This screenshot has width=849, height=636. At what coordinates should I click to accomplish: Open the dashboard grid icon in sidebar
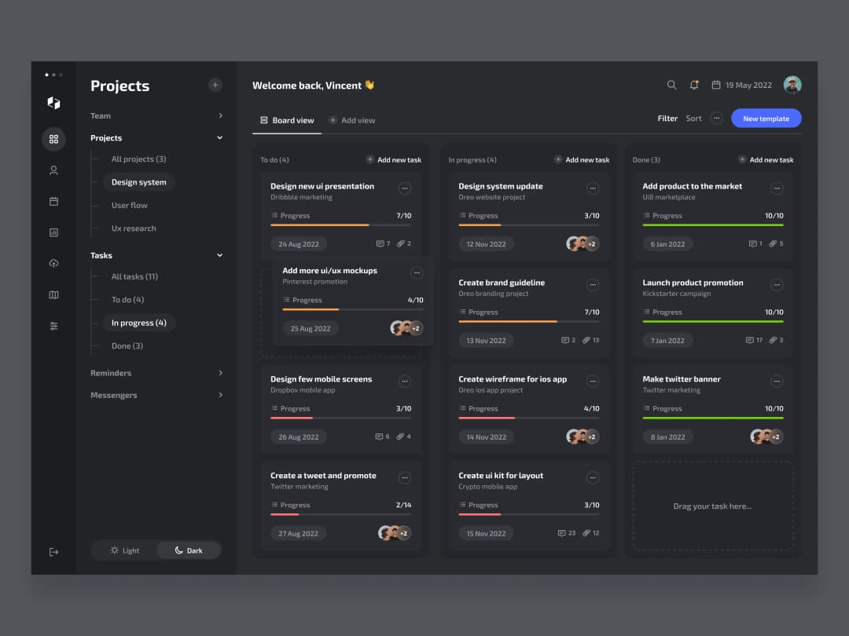coord(53,139)
